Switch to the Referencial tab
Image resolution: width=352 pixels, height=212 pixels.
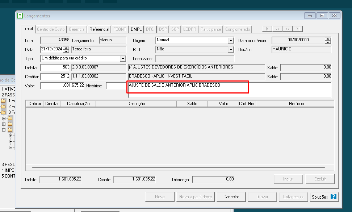pyautogui.click(x=99, y=29)
